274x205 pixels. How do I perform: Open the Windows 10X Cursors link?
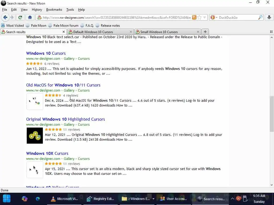[47, 153]
